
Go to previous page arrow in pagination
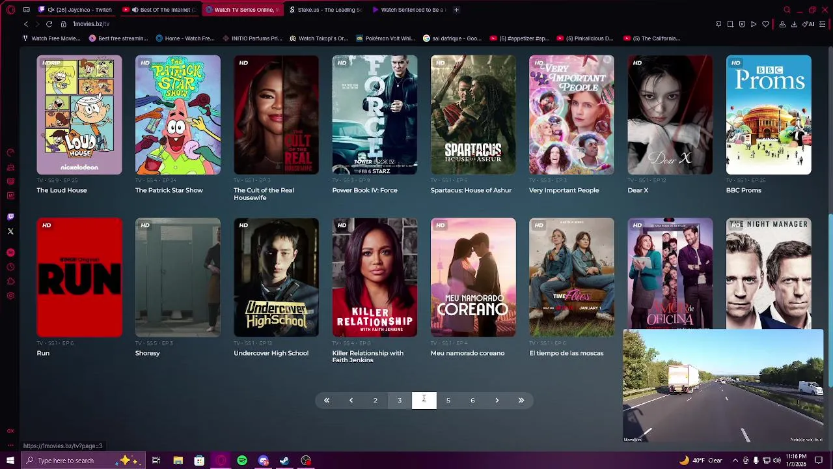[x=351, y=400]
